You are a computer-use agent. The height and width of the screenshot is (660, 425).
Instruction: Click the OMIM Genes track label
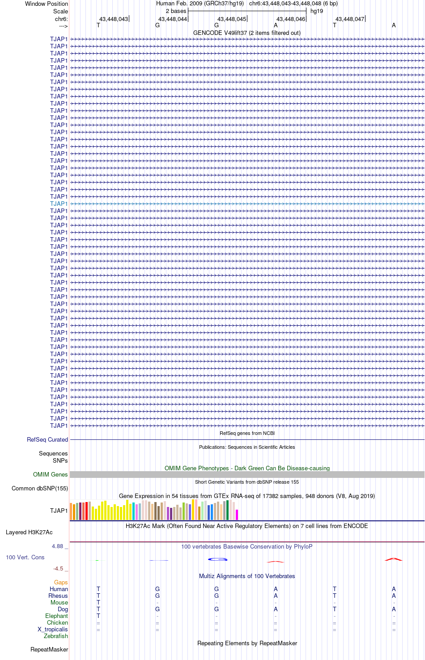pyautogui.click(x=51, y=475)
